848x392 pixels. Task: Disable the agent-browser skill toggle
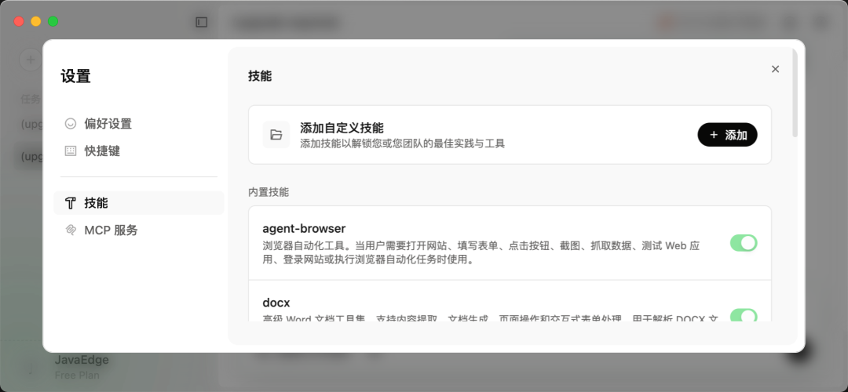tap(744, 243)
